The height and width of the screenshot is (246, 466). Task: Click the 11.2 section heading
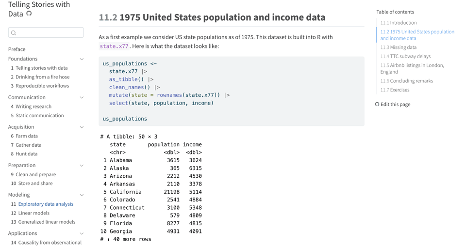(212, 17)
